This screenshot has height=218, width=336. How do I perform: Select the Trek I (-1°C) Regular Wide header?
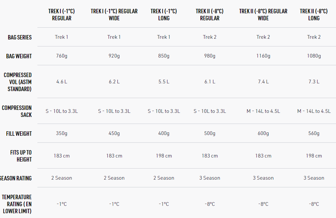(x=114, y=15)
